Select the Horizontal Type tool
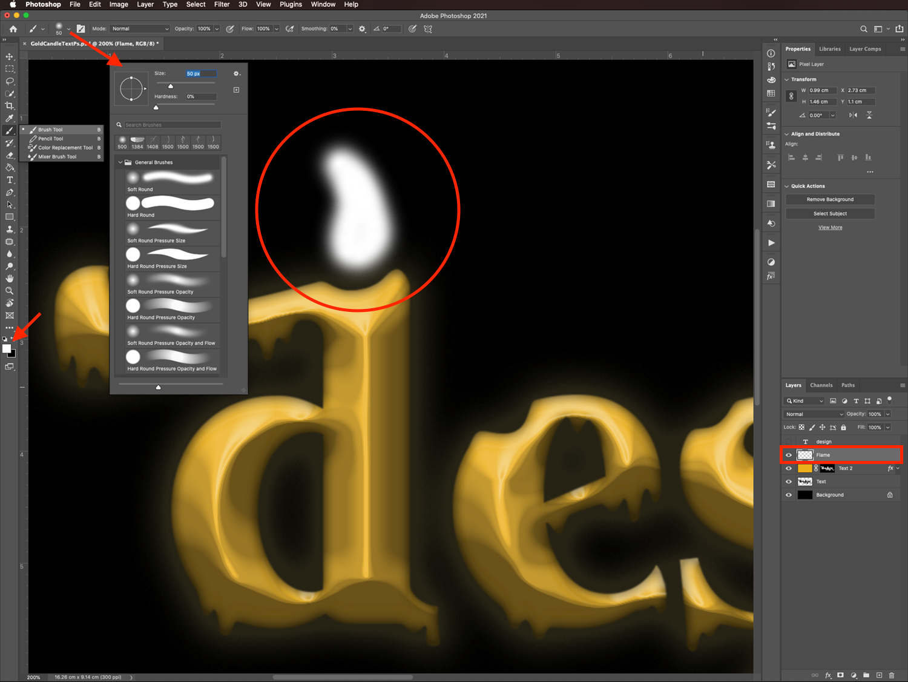The width and height of the screenshot is (908, 682). pos(10,180)
